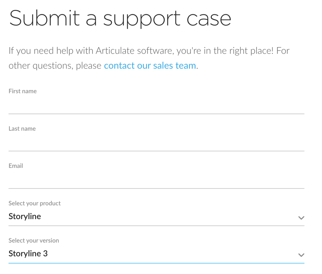
Task: Click the 'Submit a support case' heading
Action: click(120, 18)
